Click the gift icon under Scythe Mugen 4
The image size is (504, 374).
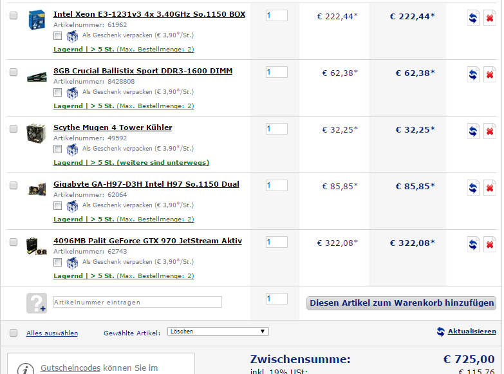click(72, 149)
